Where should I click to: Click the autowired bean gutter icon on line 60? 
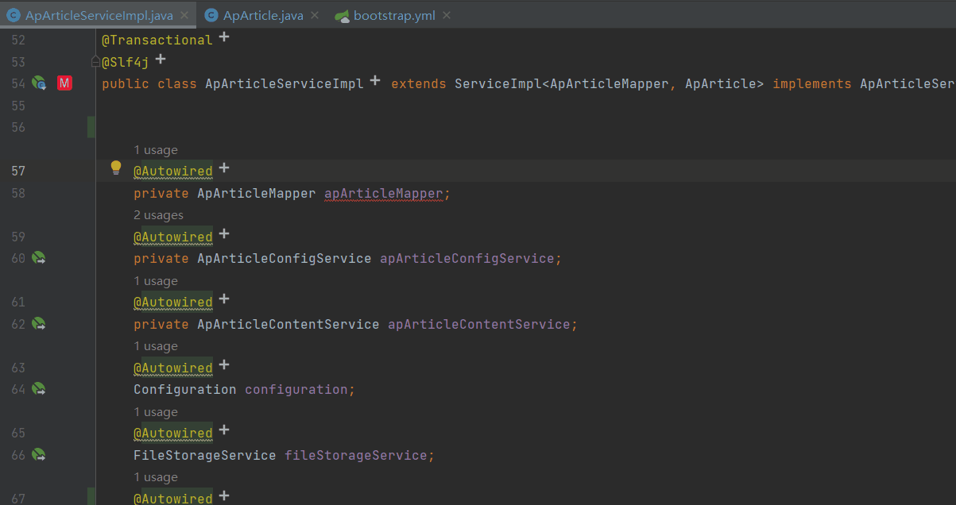pos(39,258)
